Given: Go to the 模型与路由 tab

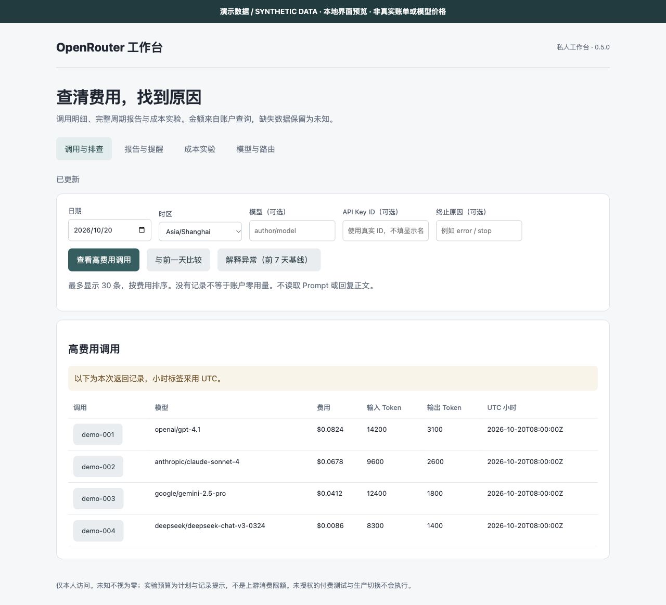Looking at the screenshot, I should click(255, 149).
